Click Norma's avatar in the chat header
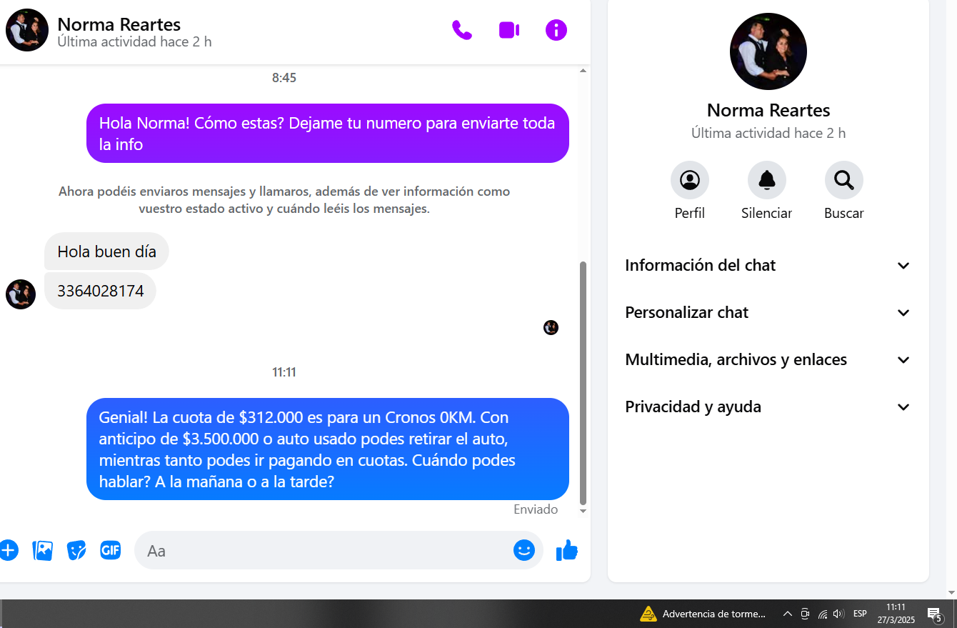957x628 pixels. [x=27, y=30]
